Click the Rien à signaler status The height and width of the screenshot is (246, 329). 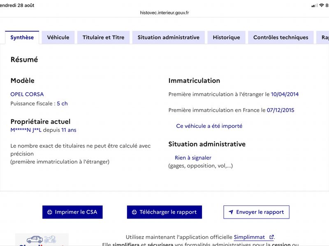pos(193,158)
